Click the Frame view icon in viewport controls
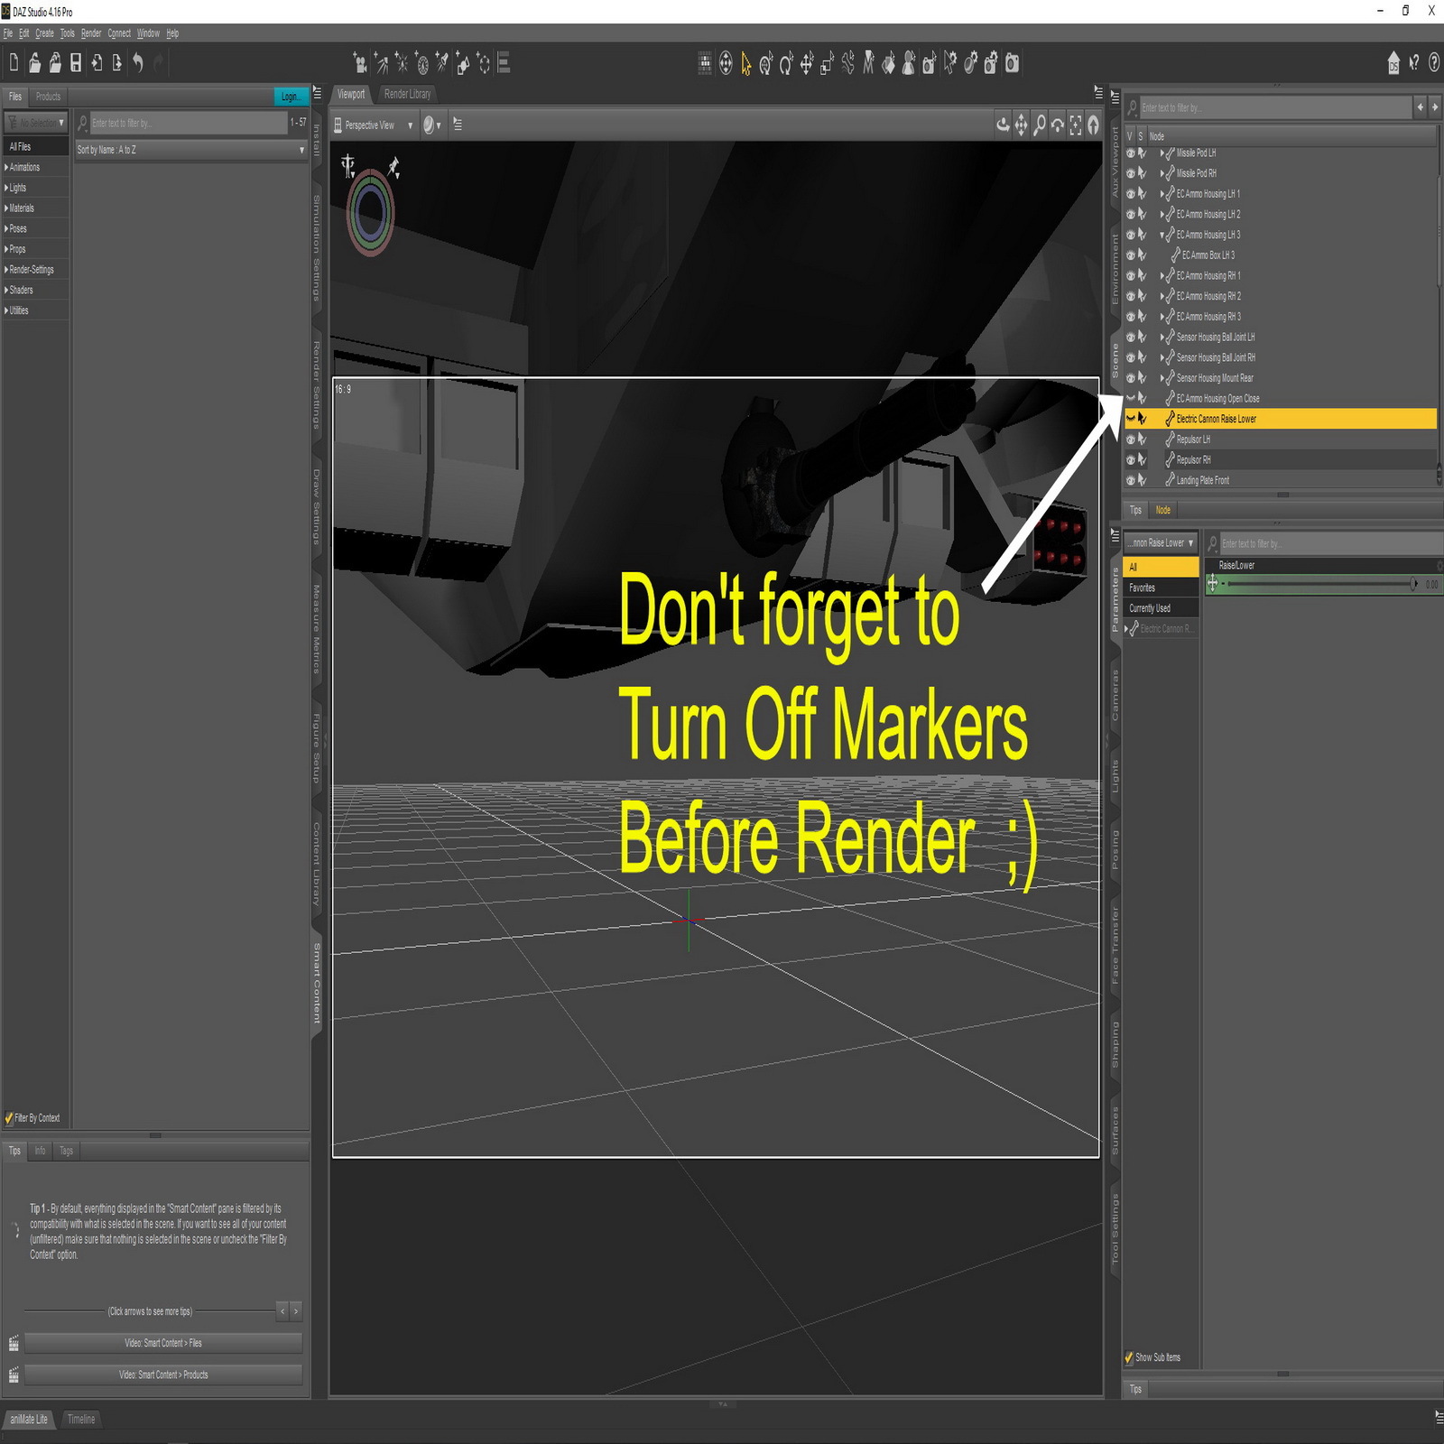The height and width of the screenshot is (1444, 1444). click(1075, 125)
